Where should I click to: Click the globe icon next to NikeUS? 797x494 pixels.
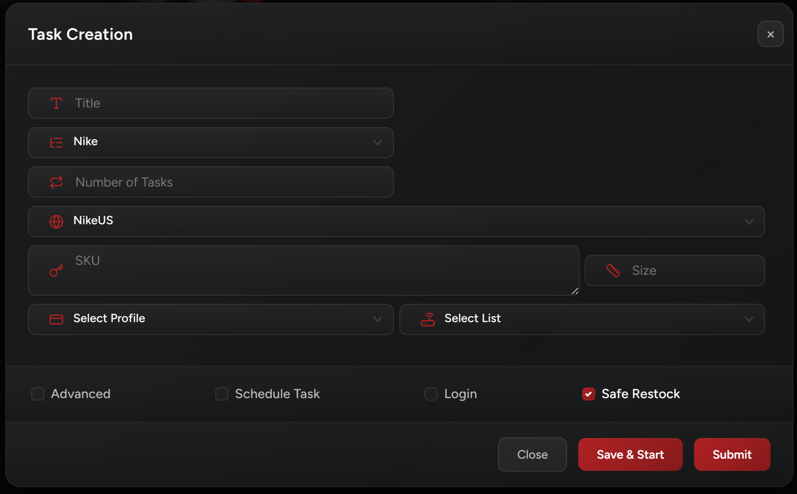(x=56, y=222)
